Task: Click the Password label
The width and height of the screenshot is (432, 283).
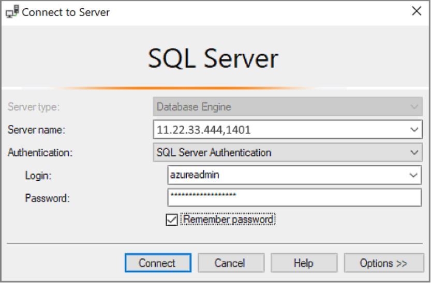Action: pos(48,198)
